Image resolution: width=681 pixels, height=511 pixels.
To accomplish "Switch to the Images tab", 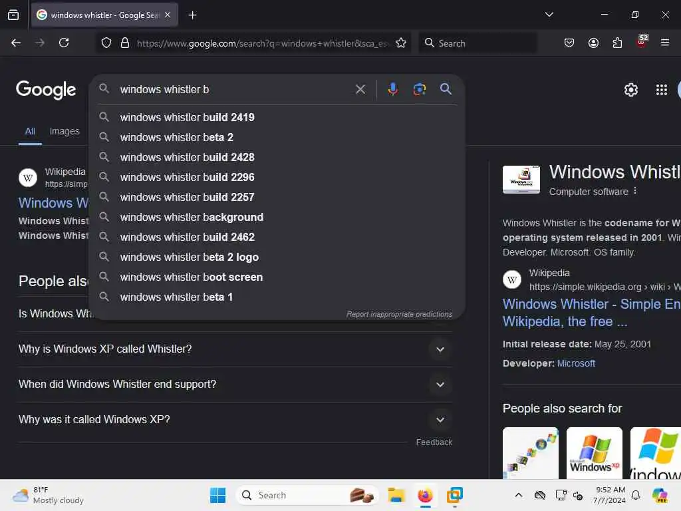I will point(65,131).
